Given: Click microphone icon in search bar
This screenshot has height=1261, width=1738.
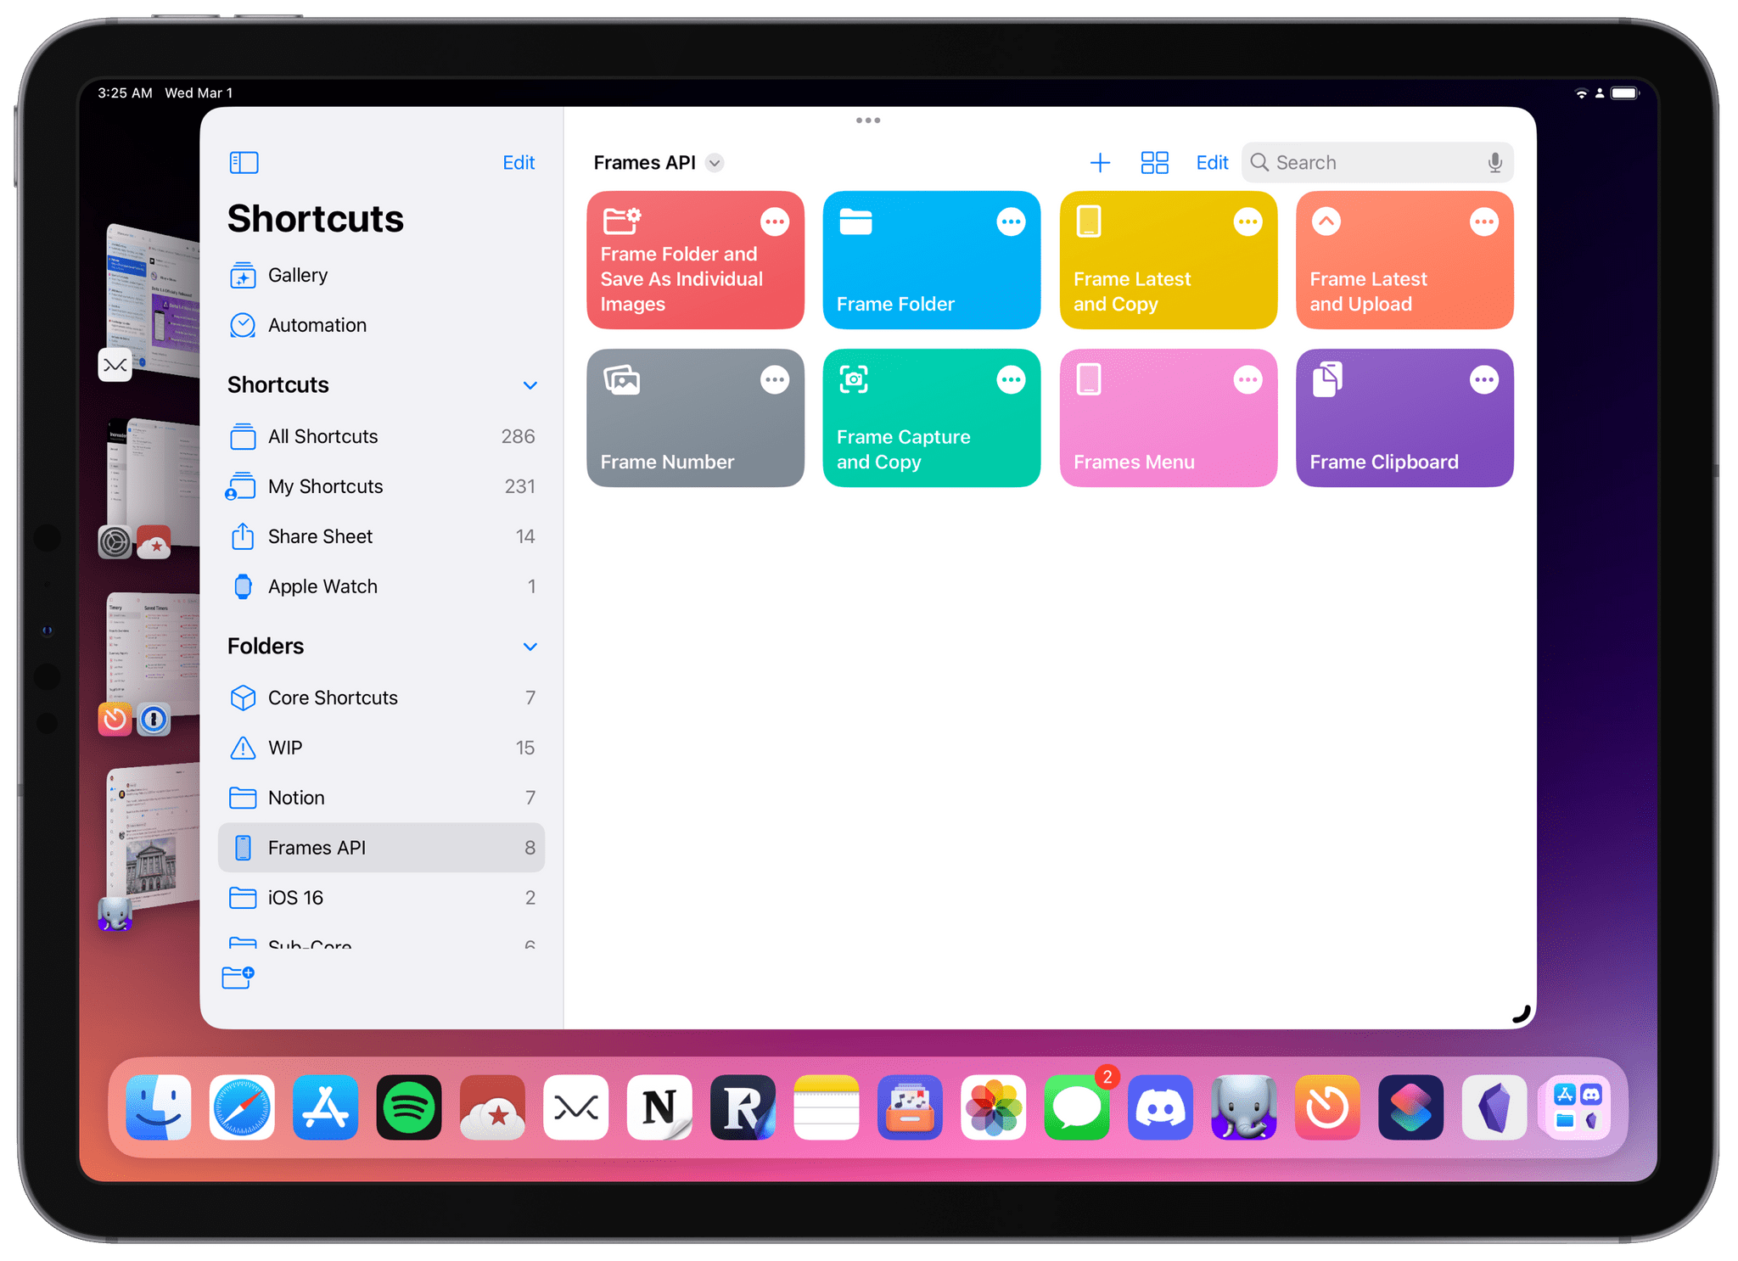Looking at the screenshot, I should tap(1495, 160).
